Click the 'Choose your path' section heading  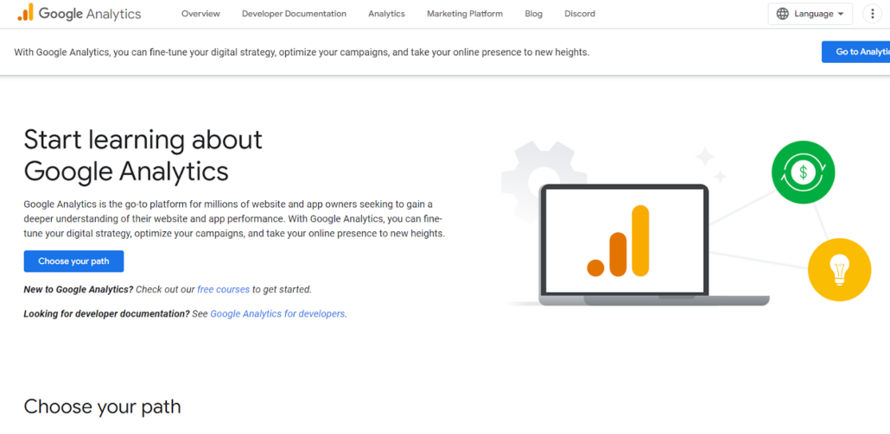click(x=102, y=406)
